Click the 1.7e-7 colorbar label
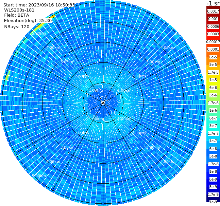The image size is (220, 206). coord(213,133)
